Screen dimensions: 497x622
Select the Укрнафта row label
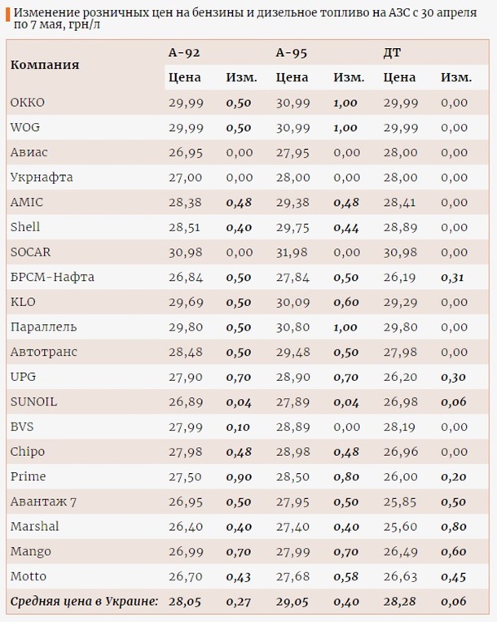tap(42, 177)
